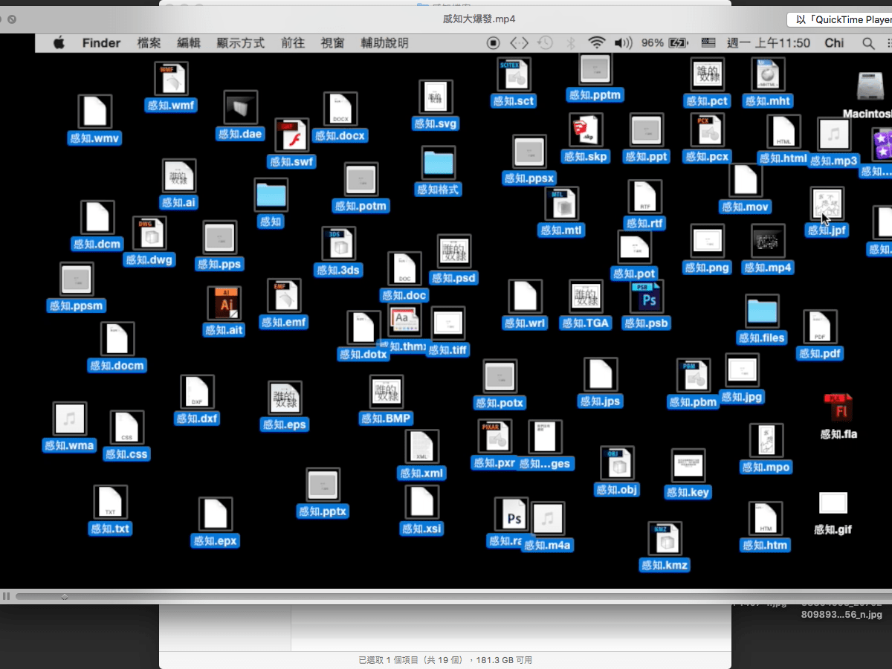Screen dimensions: 892x669
Task: Select the 感知.3ds model file icon
Action: (x=338, y=245)
